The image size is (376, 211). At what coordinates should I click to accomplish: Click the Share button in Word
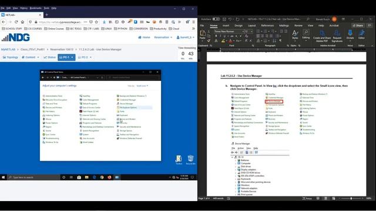pos(358,25)
